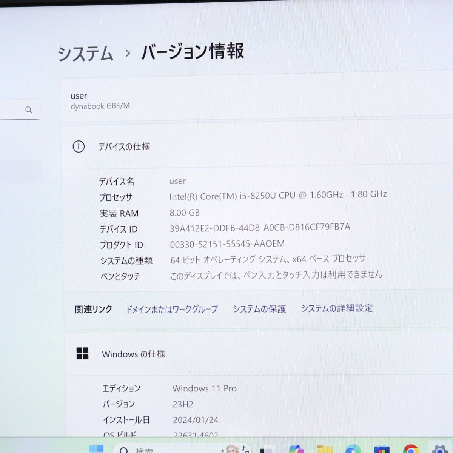The height and width of the screenshot is (453, 453).
Task: Go back to システム via the breadcrumb
Action: pos(85,53)
